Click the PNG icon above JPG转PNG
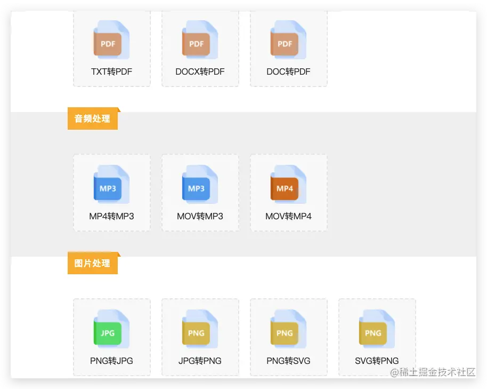Viewport: 487px width, 389px height. click(200, 329)
